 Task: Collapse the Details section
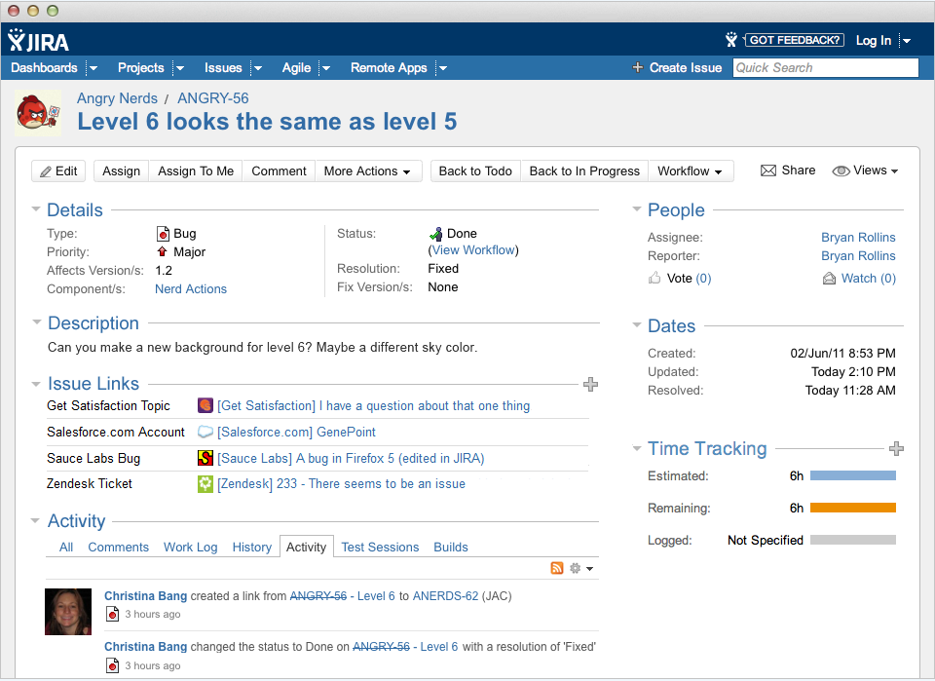click(36, 209)
